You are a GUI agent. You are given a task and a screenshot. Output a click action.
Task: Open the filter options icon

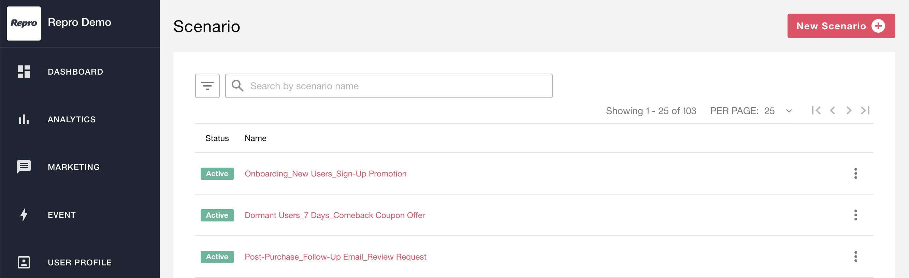pos(207,86)
